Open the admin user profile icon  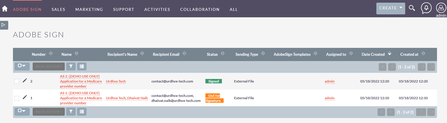441,8
